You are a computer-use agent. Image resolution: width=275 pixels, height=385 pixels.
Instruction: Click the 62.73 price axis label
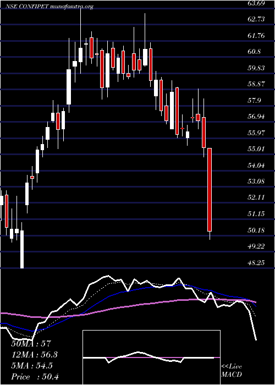click(x=257, y=19)
